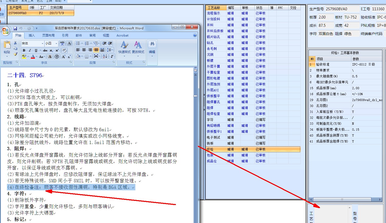The width and height of the screenshot is (386, 223).
Task: Insert an enclosed character (字 in circle)
Action: click(x=57, y=57)
